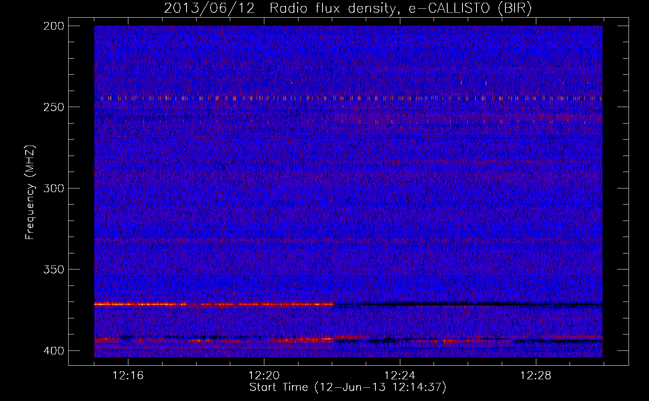The height and width of the screenshot is (401, 649).
Task: Select the 300 frequency tick label
Action: [53, 188]
